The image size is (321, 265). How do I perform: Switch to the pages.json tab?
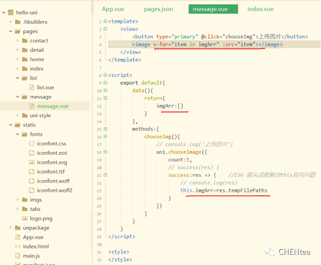[x=158, y=9]
